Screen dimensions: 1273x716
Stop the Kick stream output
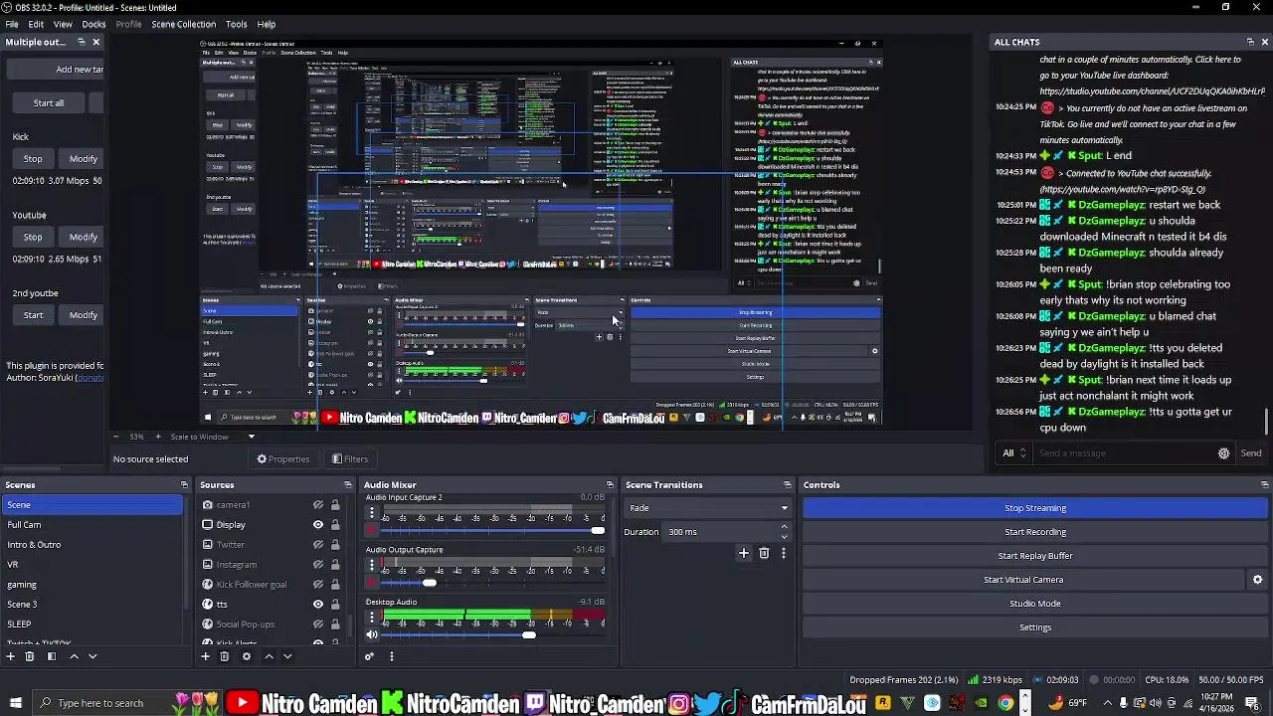pyautogui.click(x=33, y=159)
